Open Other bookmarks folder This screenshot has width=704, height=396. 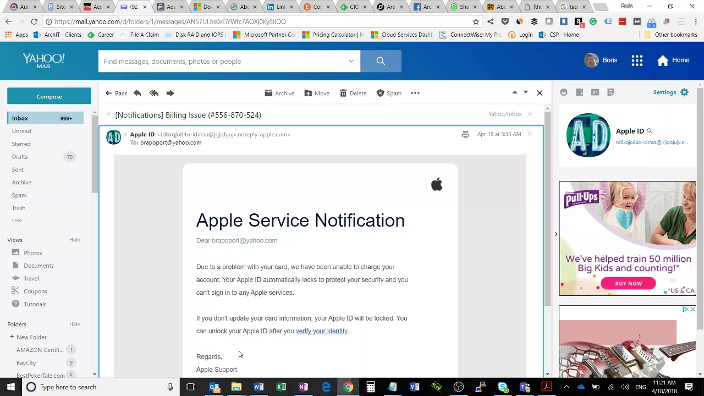point(671,35)
